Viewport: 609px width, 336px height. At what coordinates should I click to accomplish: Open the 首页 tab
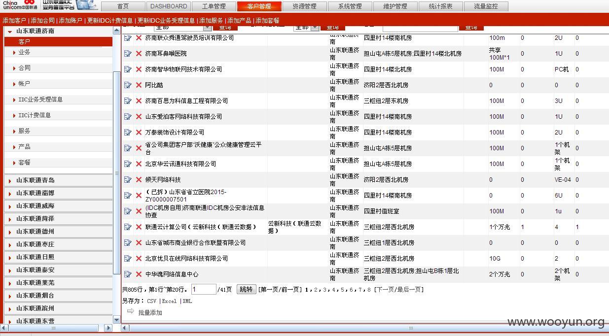pos(123,6)
